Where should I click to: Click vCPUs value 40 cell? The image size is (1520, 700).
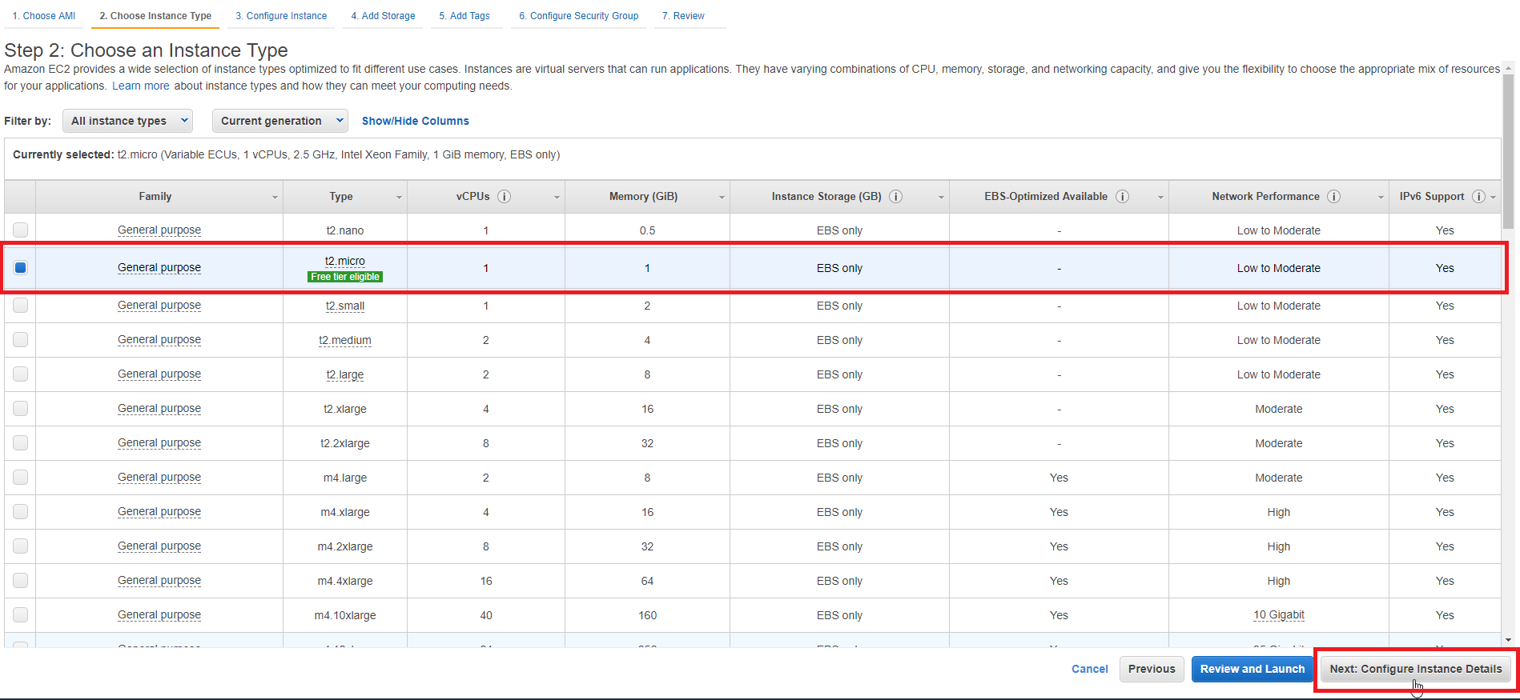pyautogui.click(x=486, y=615)
